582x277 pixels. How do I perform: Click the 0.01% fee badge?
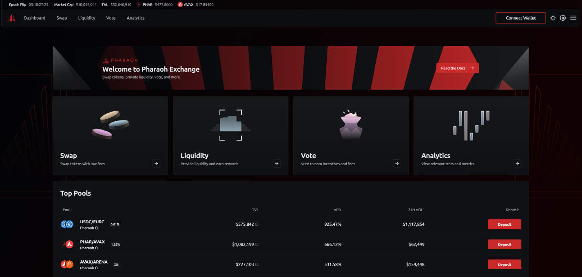(115, 225)
